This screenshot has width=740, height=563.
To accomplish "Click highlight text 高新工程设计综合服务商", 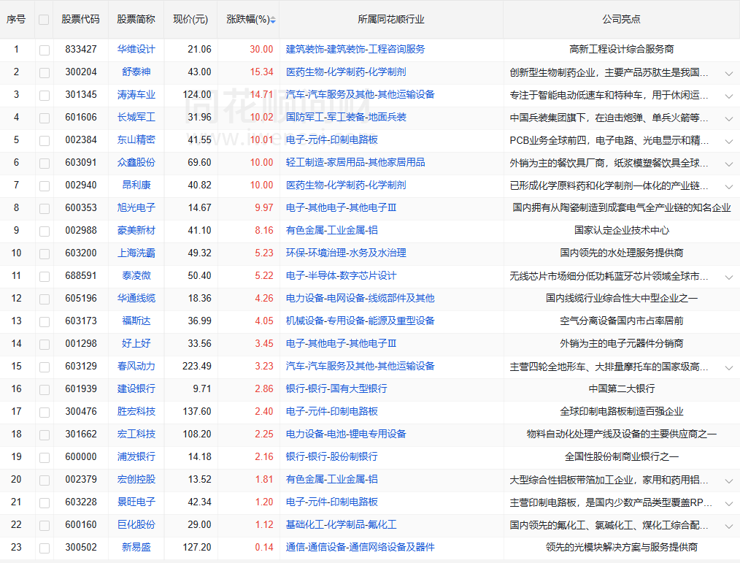I will click(x=622, y=49).
